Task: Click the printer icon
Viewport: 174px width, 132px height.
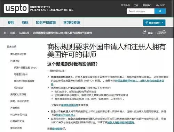Action: coord(164,32)
